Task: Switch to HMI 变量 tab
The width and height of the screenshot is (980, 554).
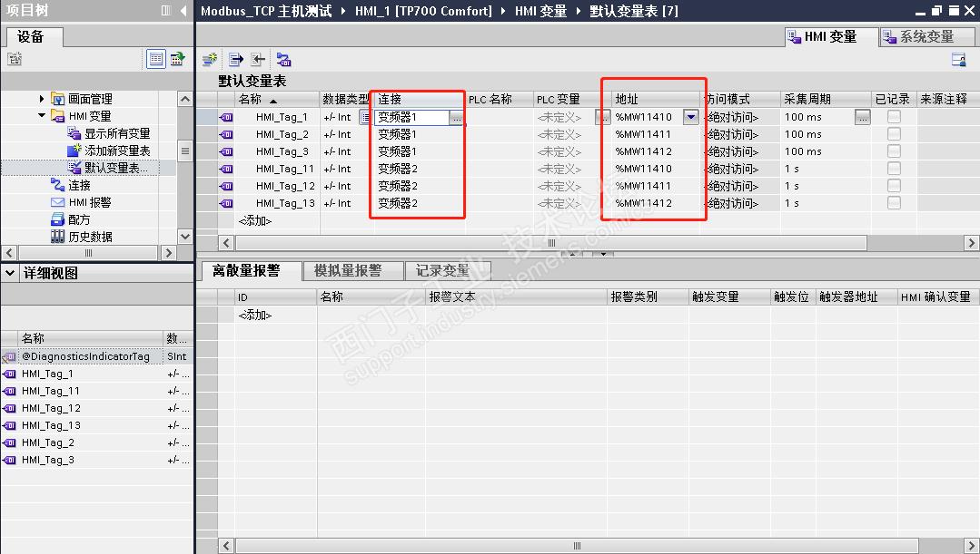Action: click(x=830, y=37)
